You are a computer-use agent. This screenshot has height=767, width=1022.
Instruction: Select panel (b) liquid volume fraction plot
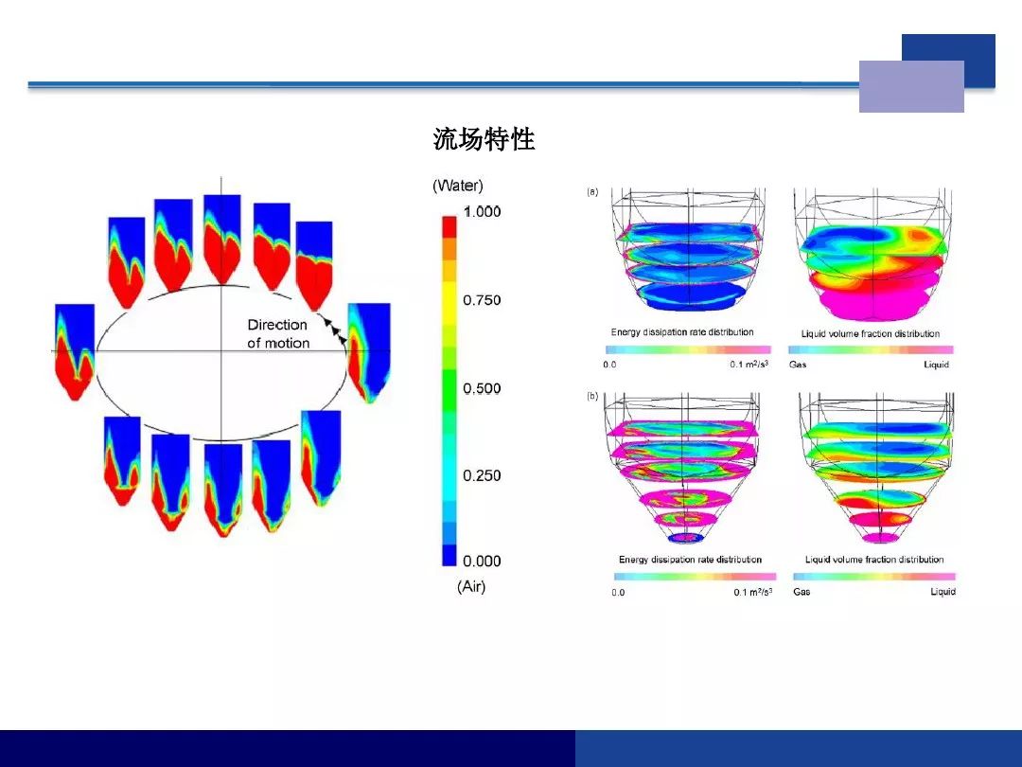[876, 469]
